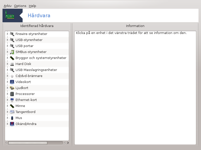Select the Cd/dvd-brännare row label
Viewport: 201px width, 150px height.
click(x=29, y=76)
